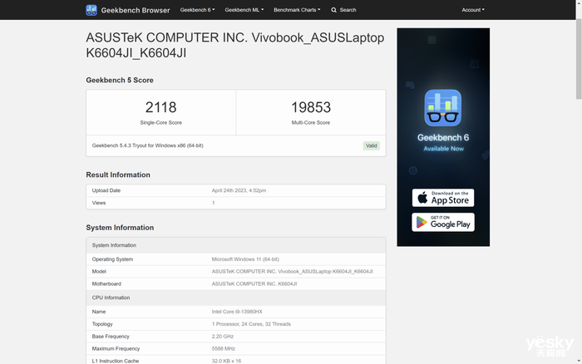Click the multi-core score 19853
The height and width of the screenshot is (364, 582).
[x=311, y=107]
